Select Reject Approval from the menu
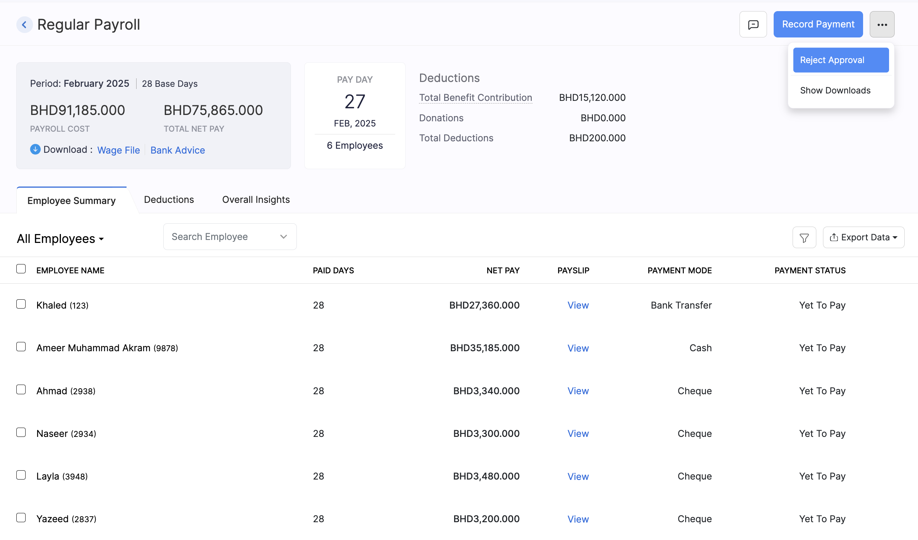This screenshot has width=918, height=540. pos(840,60)
